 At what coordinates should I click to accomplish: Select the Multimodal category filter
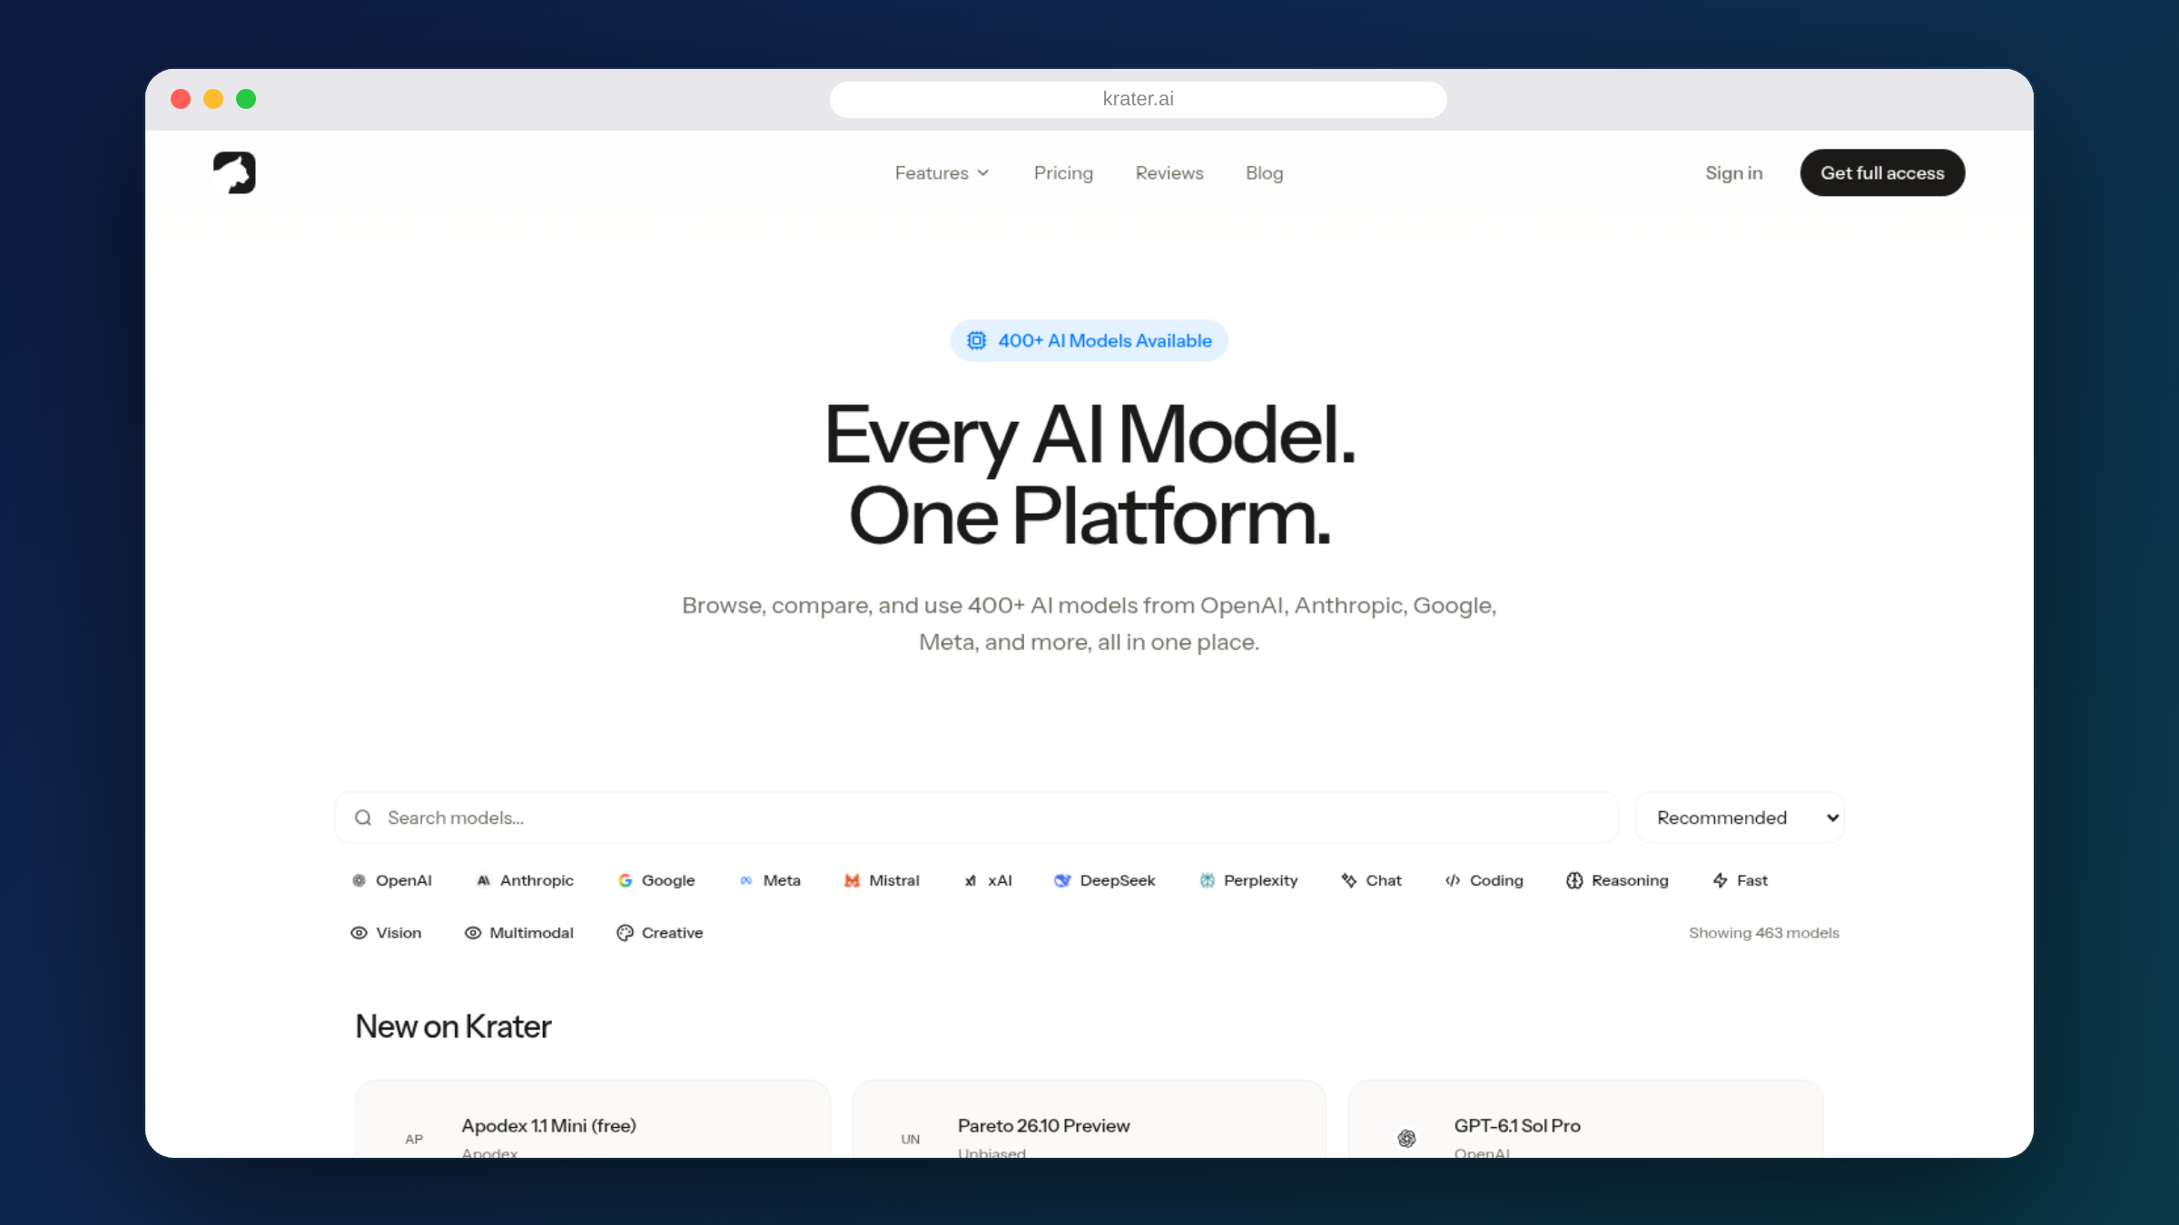pyautogui.click(x=518, y=933)
